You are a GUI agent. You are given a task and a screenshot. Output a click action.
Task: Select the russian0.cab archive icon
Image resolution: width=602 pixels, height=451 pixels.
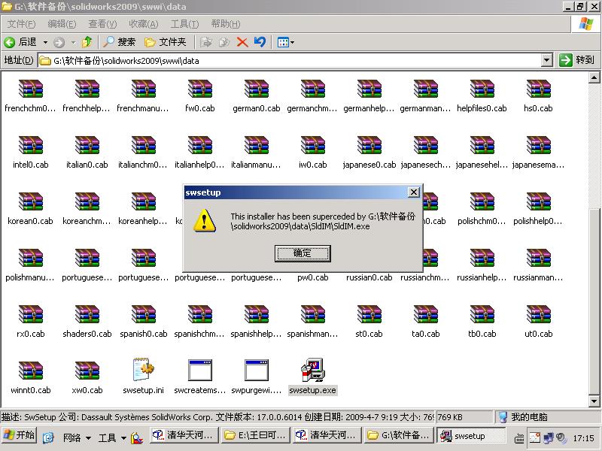pyautogui.click(x=369, y=277)
